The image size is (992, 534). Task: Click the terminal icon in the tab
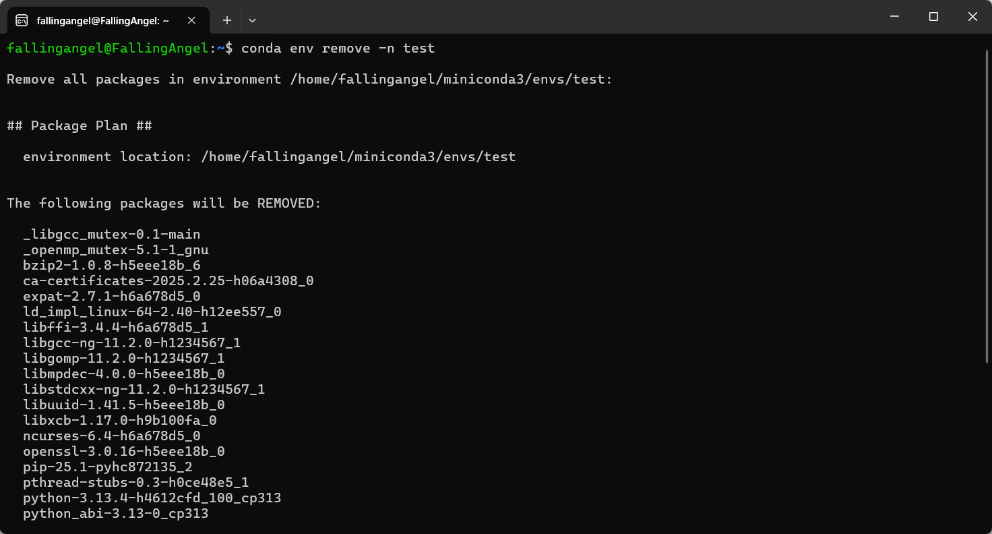click(x=22, y=20)
